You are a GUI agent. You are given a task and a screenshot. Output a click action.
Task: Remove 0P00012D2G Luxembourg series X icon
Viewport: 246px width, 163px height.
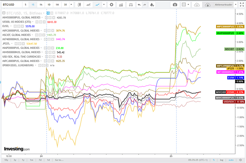pos(47,65)
